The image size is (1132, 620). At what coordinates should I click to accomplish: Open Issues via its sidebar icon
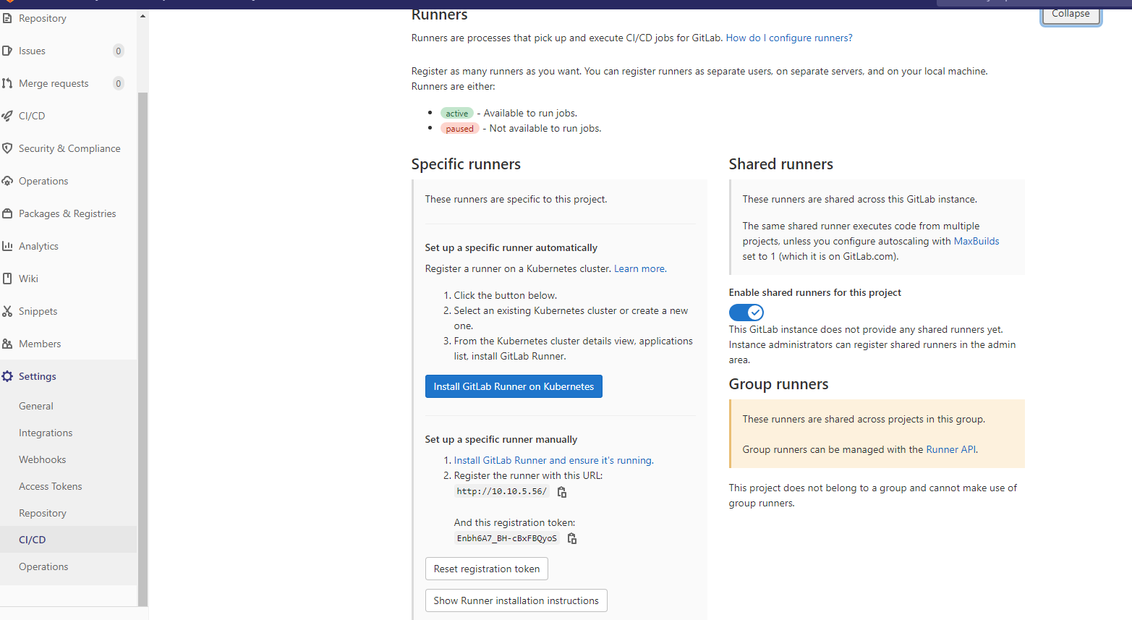7,51
